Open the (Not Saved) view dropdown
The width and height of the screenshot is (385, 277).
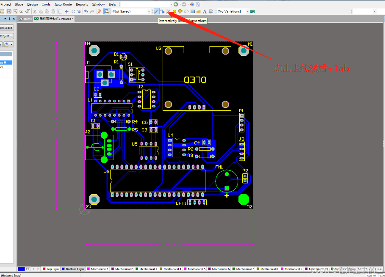tap(149, 11)
